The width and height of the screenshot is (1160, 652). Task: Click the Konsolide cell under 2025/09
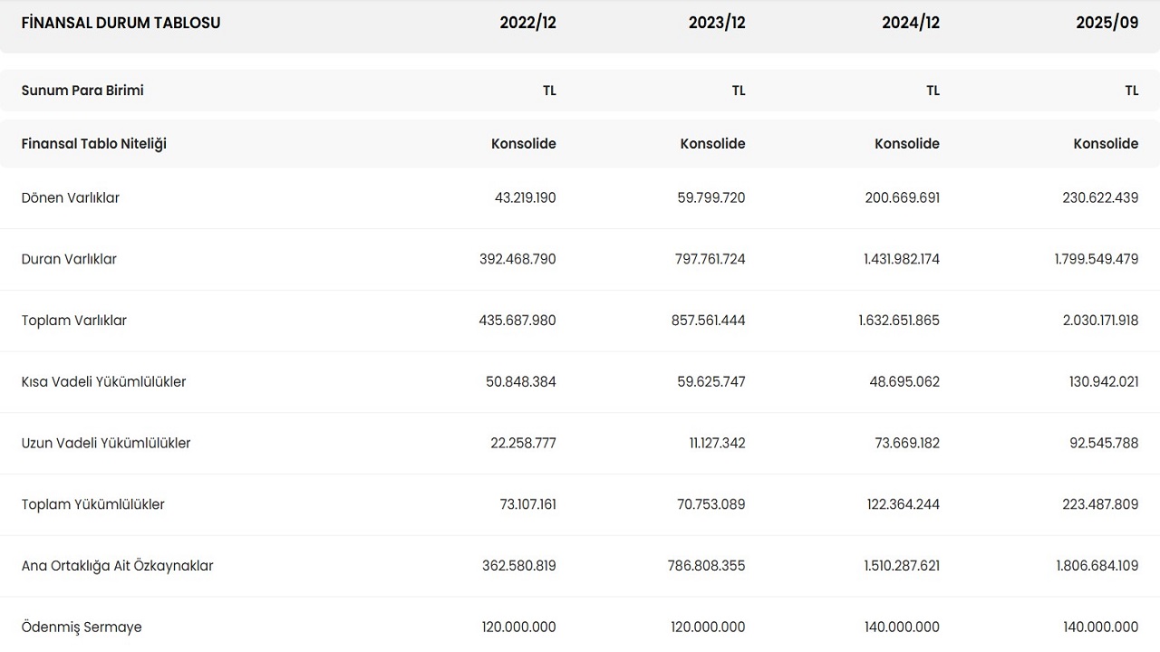tap(1106, 144)
